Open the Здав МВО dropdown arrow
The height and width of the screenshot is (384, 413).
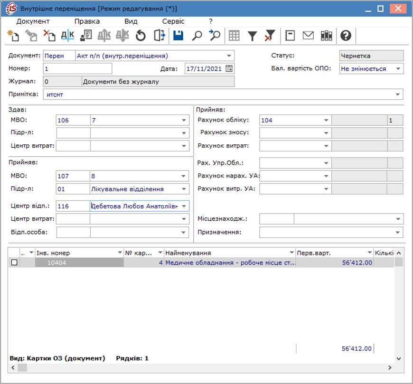[x=184, y=121]
